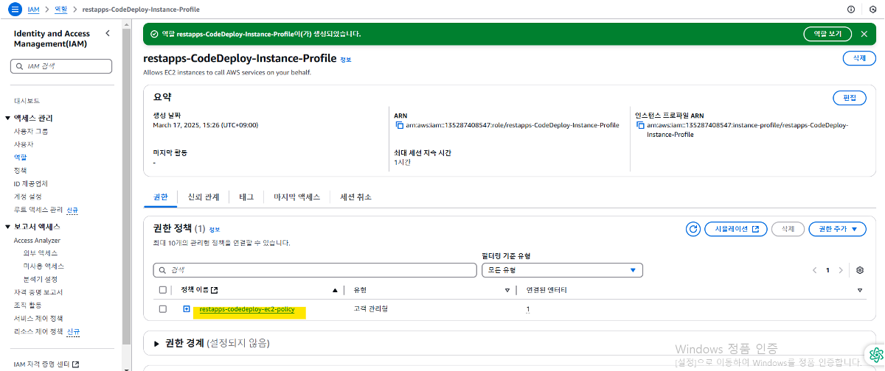This screenshot has width=885, height=371.
Task: Open 분석기 설정 in the sidebar
Action: (41, 279)
